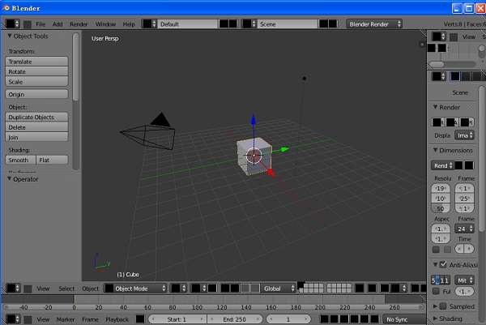Open the Object Mode dropdown

pos(135,288)
